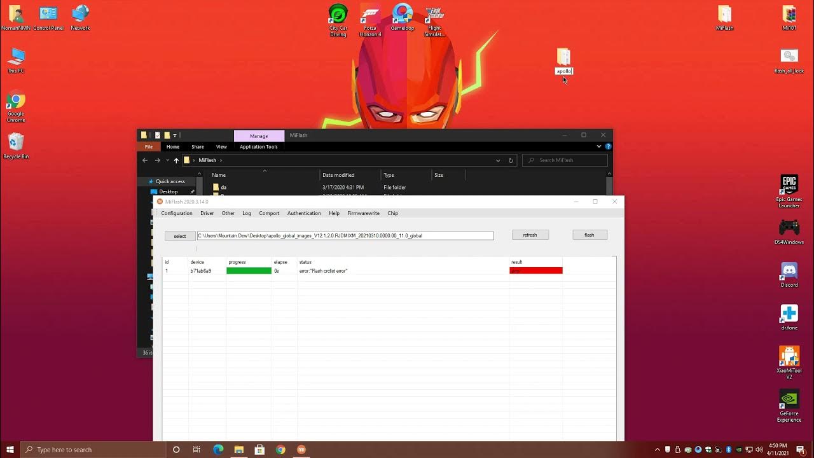Open the Chip menu in MiFlash
814x458 pixels.
(393, 213)
